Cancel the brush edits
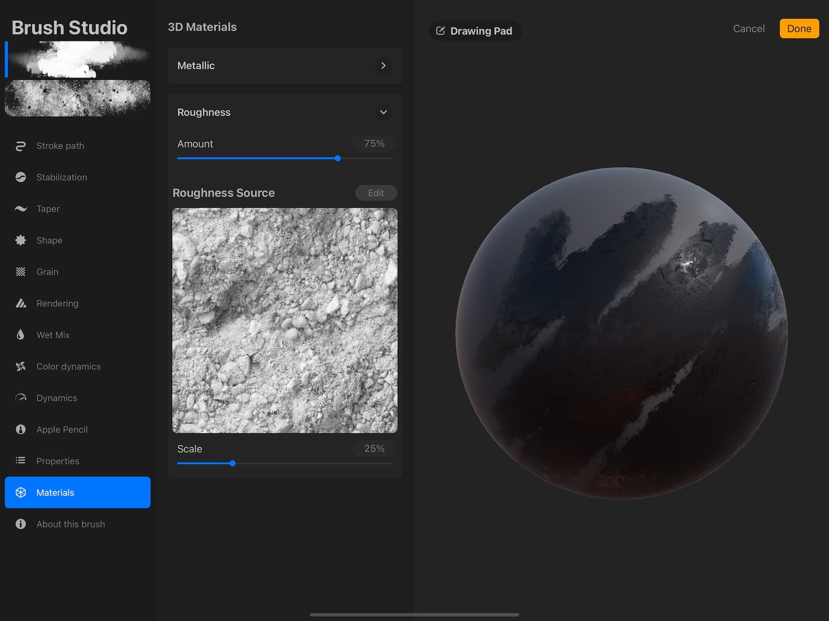The image size is (829, 621). [x=749, y=29]
